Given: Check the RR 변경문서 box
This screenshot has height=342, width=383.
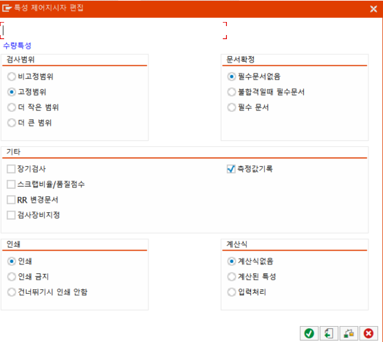Looking at the screenshot, I should pos(11,200).
